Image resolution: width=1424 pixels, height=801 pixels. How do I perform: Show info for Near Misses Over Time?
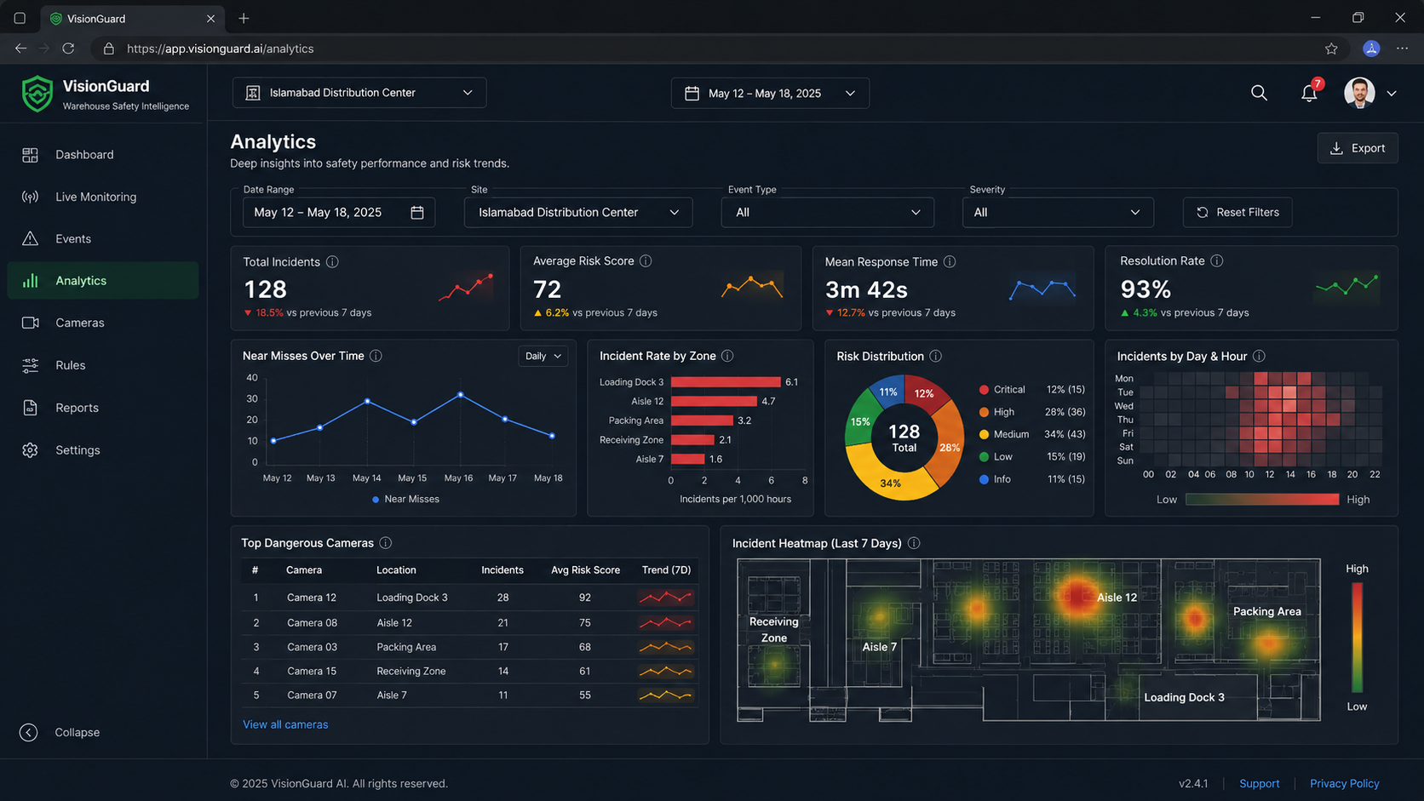pos(376,356)
